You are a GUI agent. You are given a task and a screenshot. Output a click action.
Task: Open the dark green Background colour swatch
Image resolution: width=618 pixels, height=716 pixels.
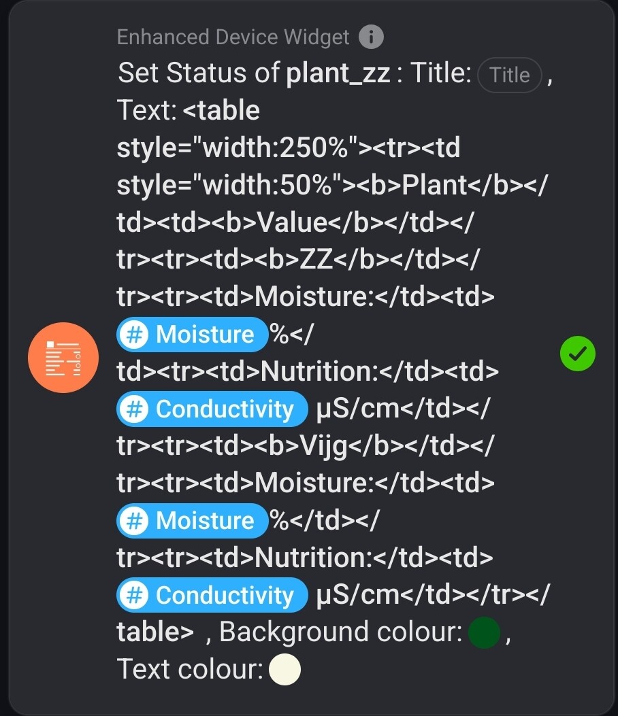485,632
